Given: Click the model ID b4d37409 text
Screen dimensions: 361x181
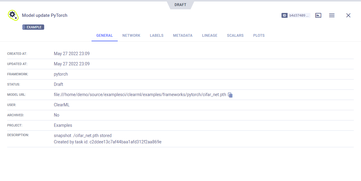Looking at the screenshot, I should point(299,15).
